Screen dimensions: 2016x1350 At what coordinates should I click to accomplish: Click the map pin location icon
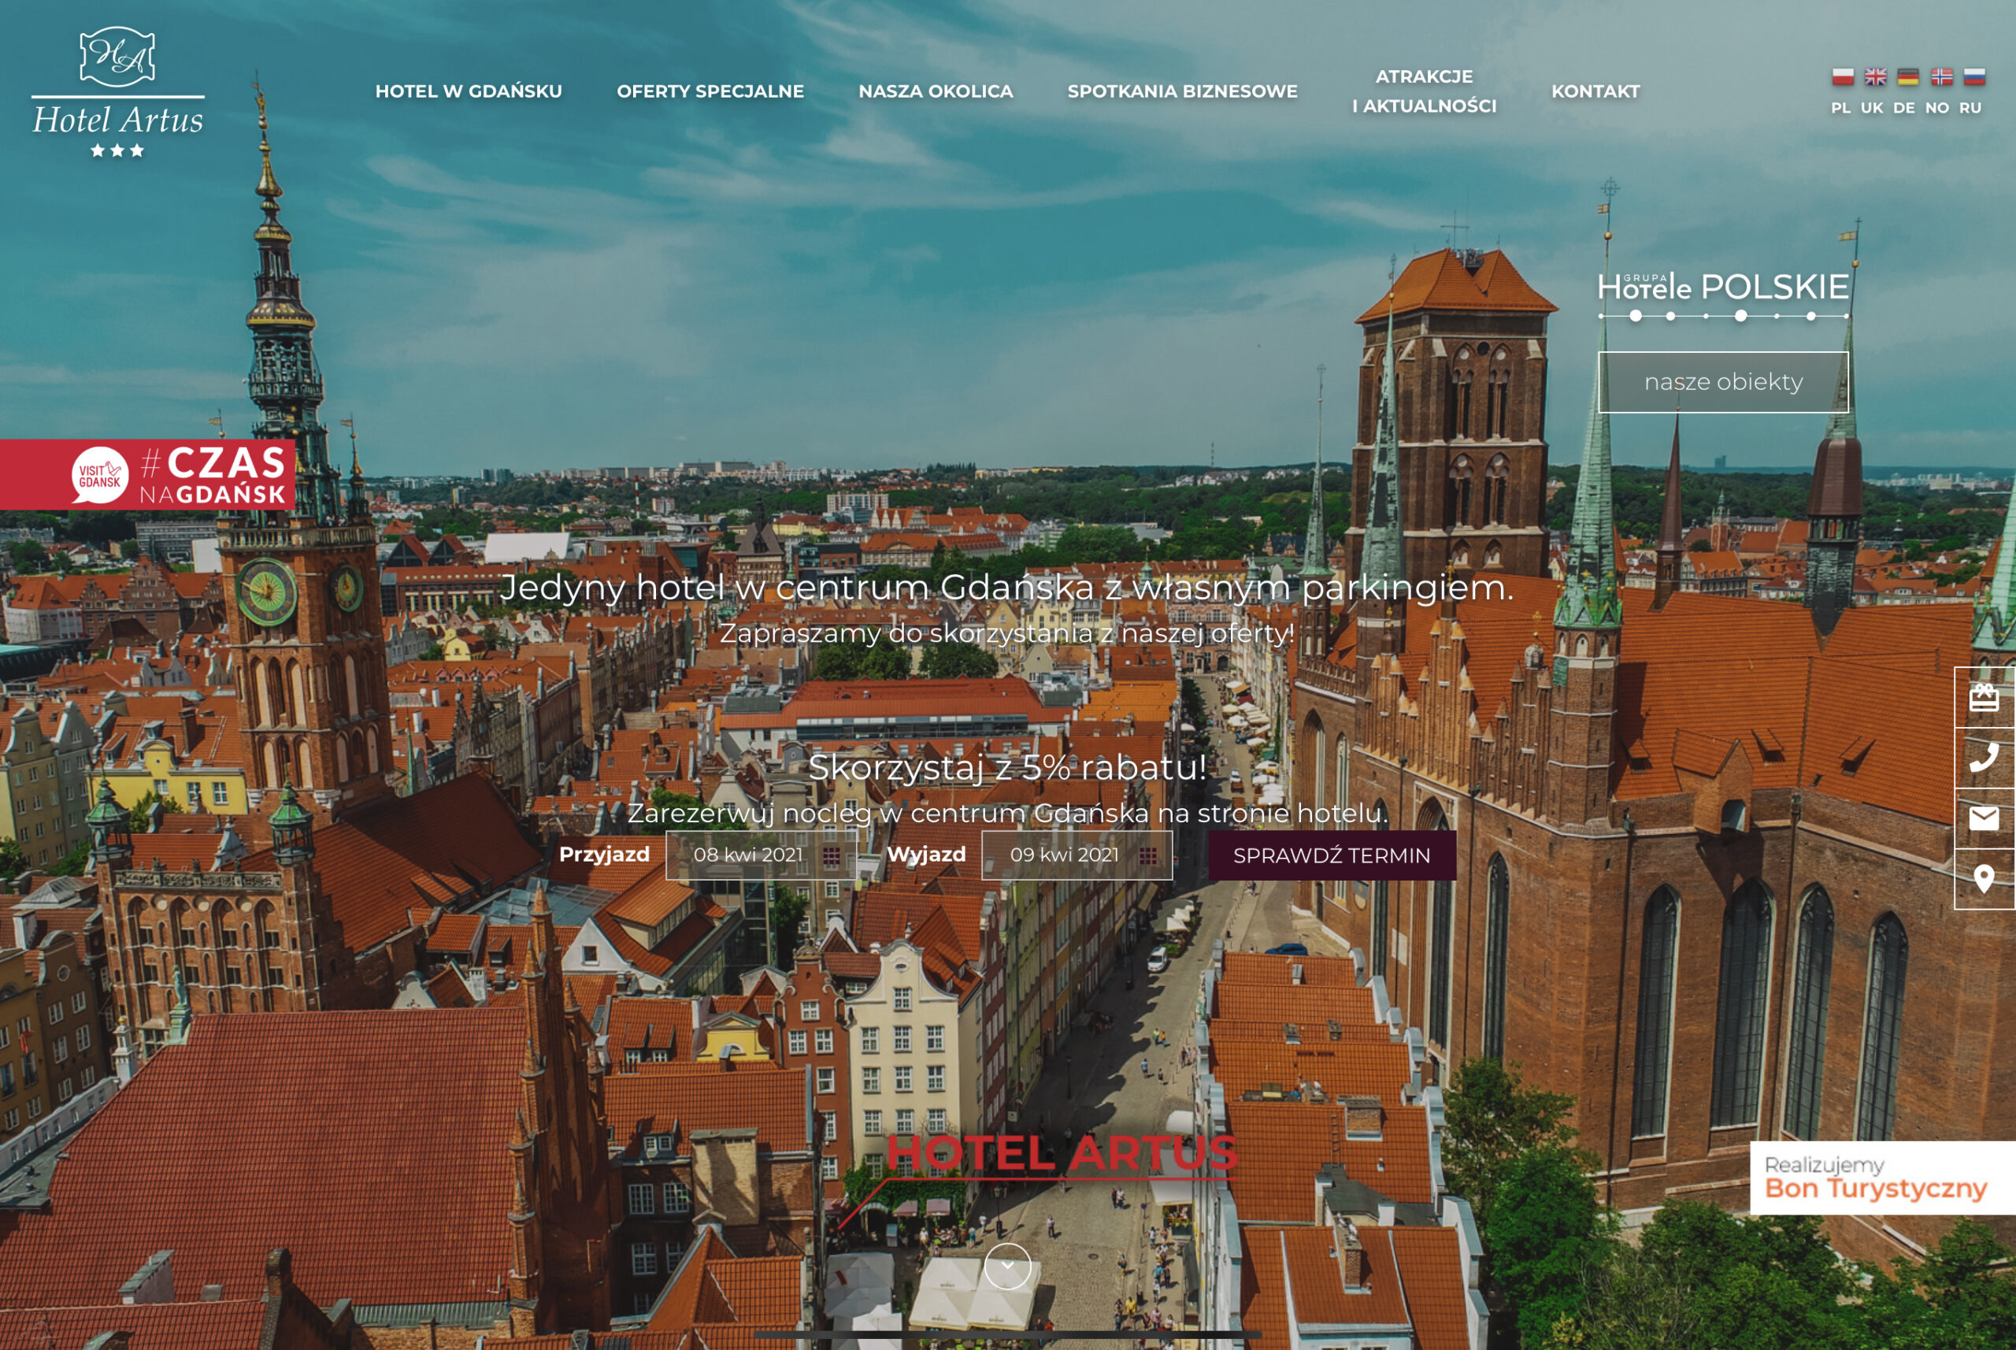pos(1983,879)
